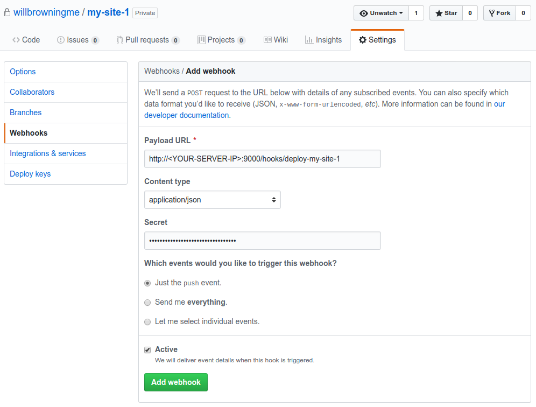Open the developer documentation link
Viewport: 536px width, 407px height.
point(187,115)
